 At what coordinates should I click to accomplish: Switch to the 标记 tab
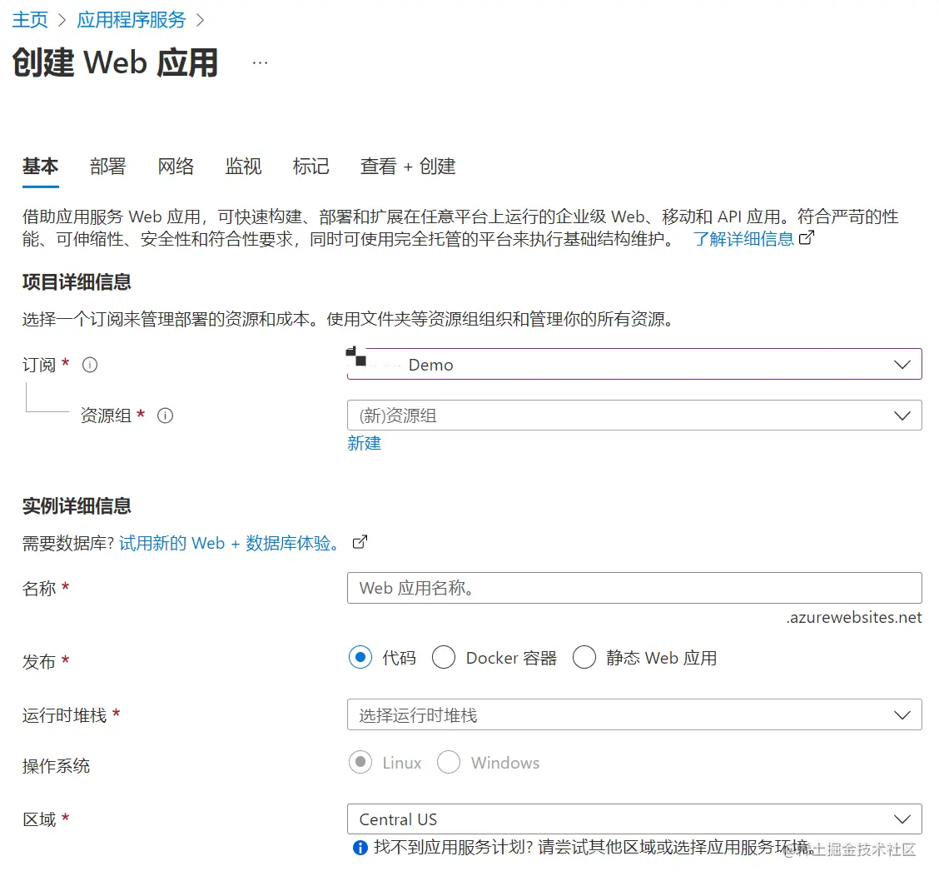coord(311,166)
